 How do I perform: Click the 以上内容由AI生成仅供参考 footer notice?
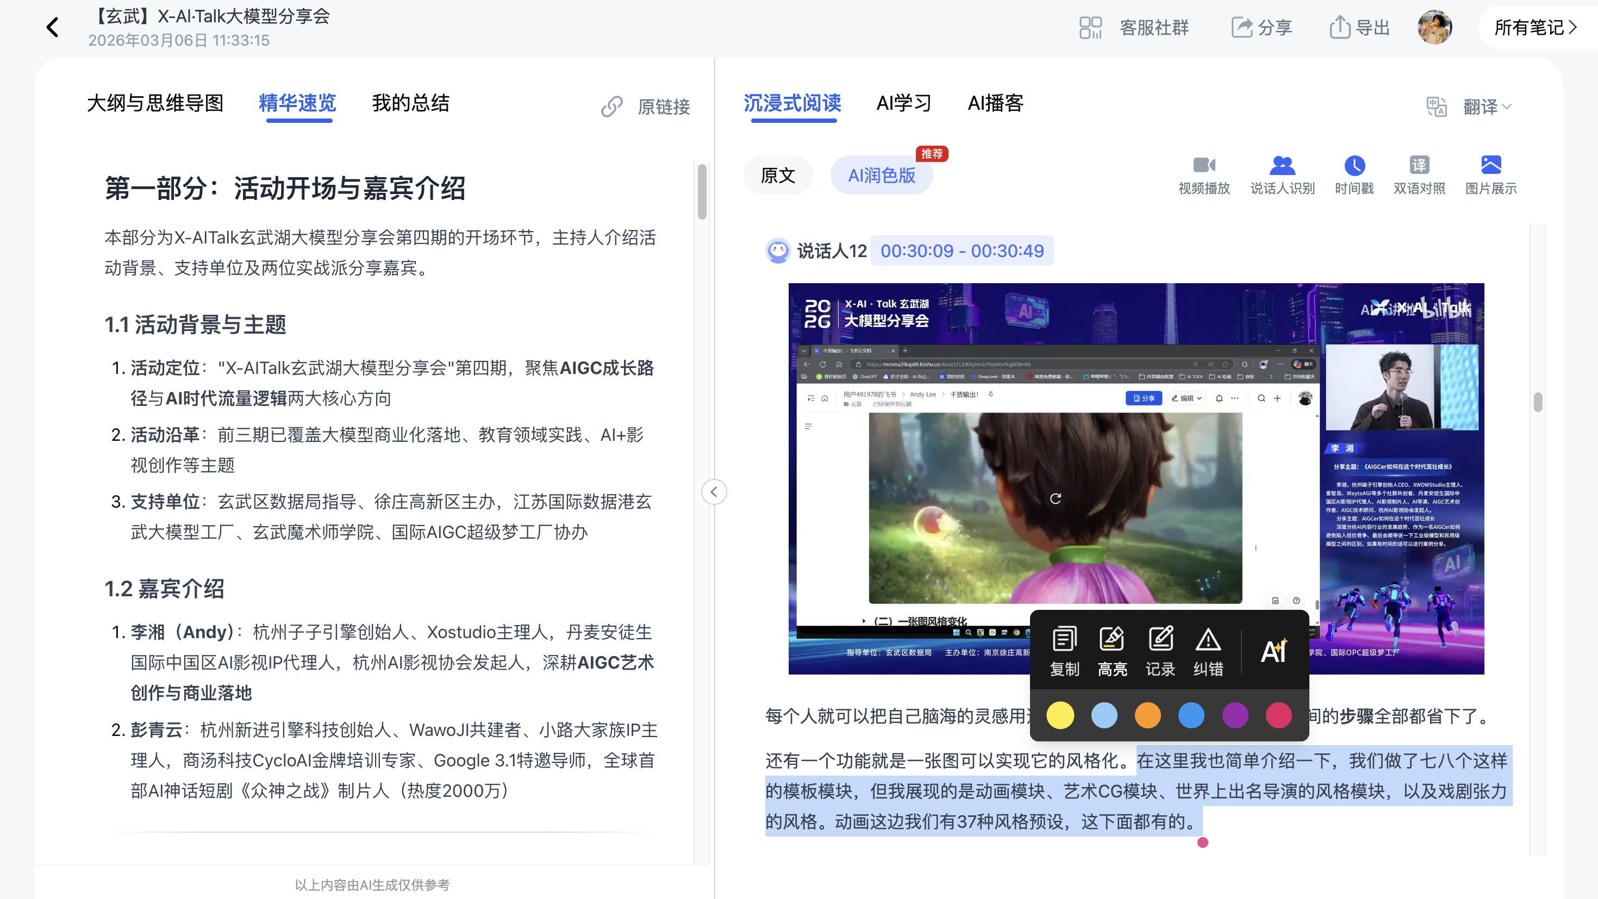pos(372,885)
